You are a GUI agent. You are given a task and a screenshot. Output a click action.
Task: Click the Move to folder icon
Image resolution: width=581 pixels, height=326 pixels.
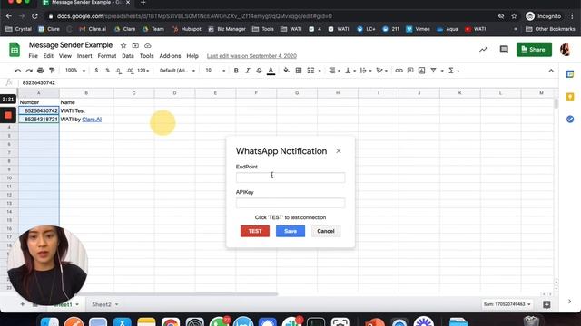coord(135,45)
